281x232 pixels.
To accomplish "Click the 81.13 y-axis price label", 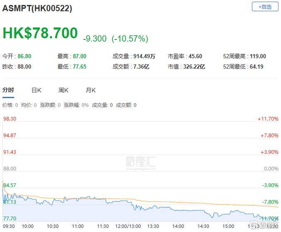I will click(10, 202).
